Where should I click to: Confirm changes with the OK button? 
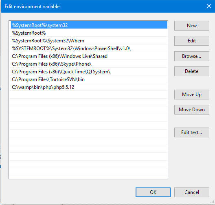(x=153, y=192)
